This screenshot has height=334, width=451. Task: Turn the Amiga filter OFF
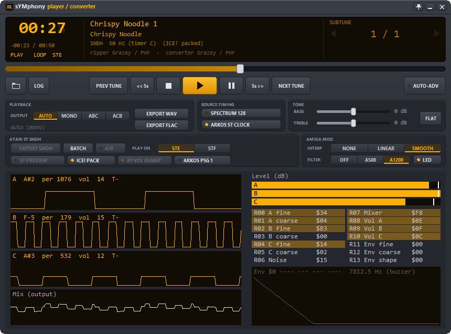point(344,160)
